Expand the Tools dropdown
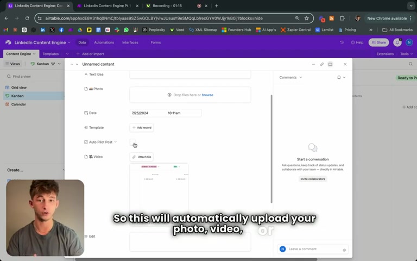Image resolution: width=417 pixels, height=261 pixels. click(407, 54)
